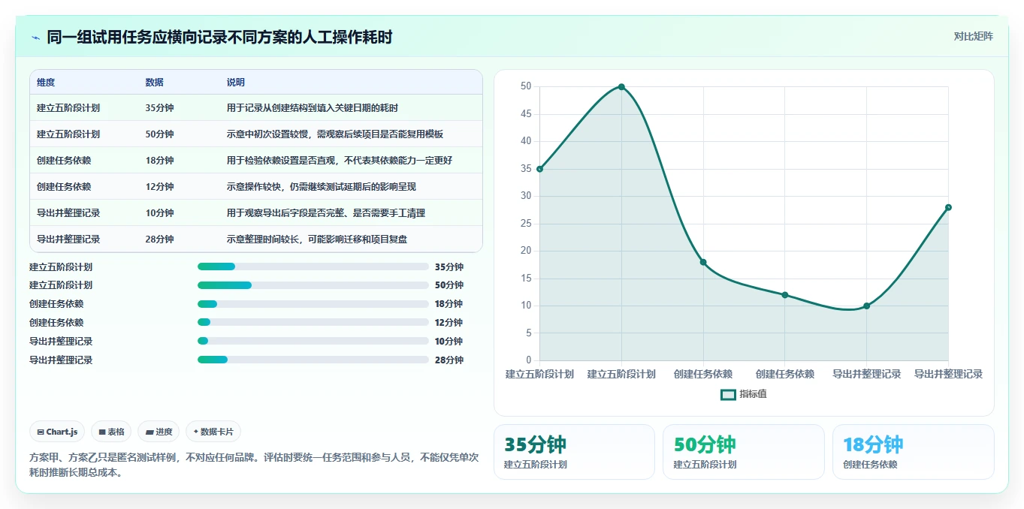Click description 用于记录从创建结构到填入关键日期的耗时
The image size is (1024, 509).
[313, 108]
